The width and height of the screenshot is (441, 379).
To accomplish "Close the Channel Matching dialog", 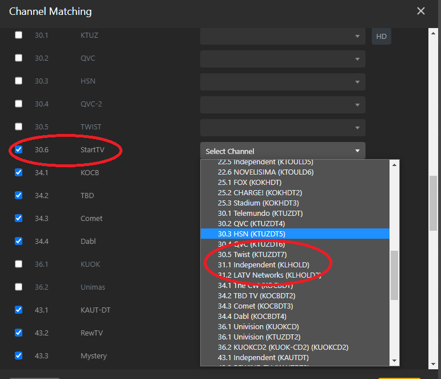I will point(421,11).
